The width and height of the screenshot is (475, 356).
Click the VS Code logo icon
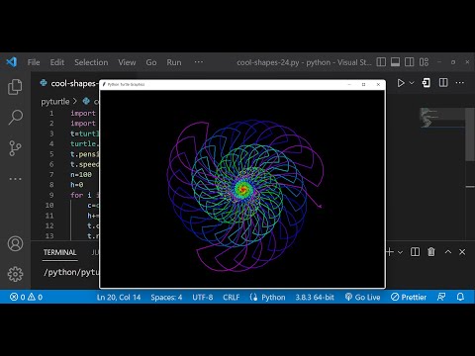click(12, 62)
